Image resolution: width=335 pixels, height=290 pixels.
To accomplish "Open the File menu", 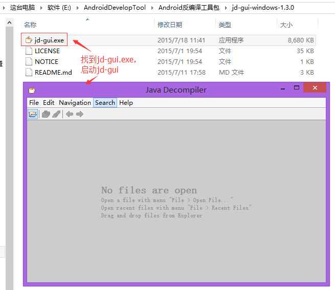I will tap(34, 102).
